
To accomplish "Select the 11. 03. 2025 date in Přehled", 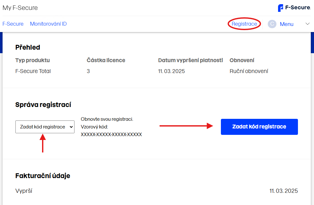I will click(x=171, y=71).
